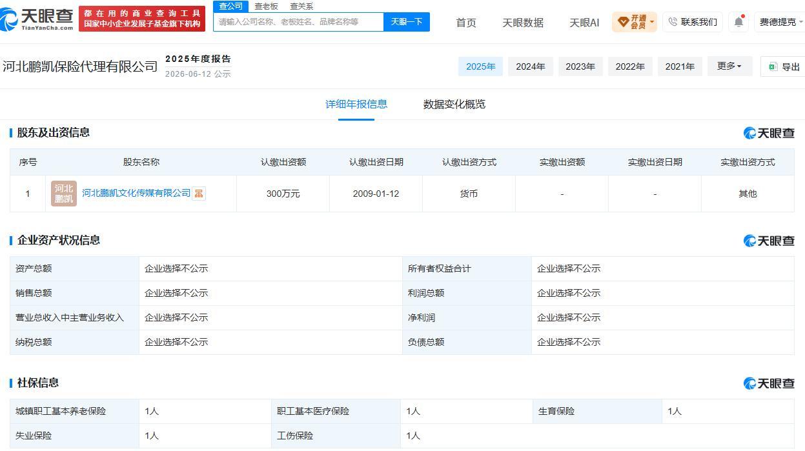Click the 其他 paid-in method cell
Image resolution: width=805 pixels, height=451 pixels.
point(748,194)
